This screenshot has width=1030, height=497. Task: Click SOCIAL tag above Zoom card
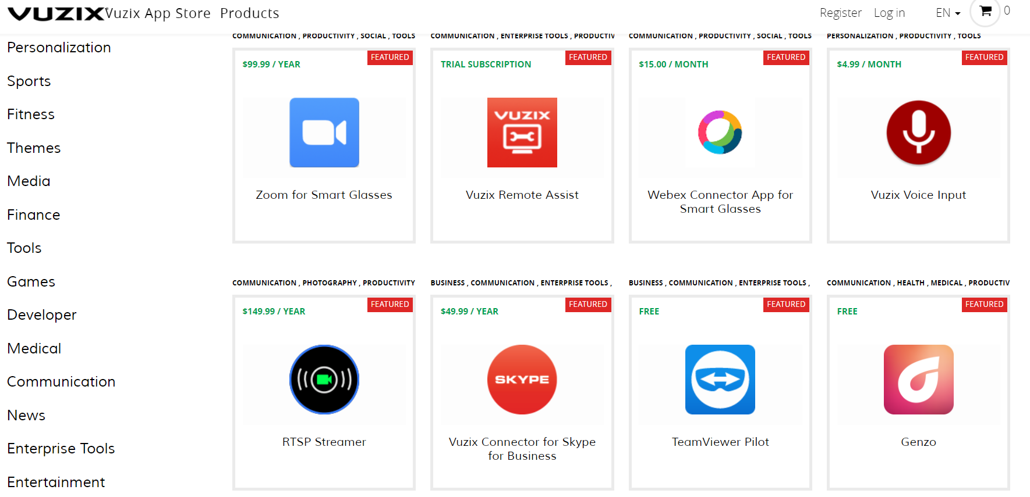[x=373, y=36]
